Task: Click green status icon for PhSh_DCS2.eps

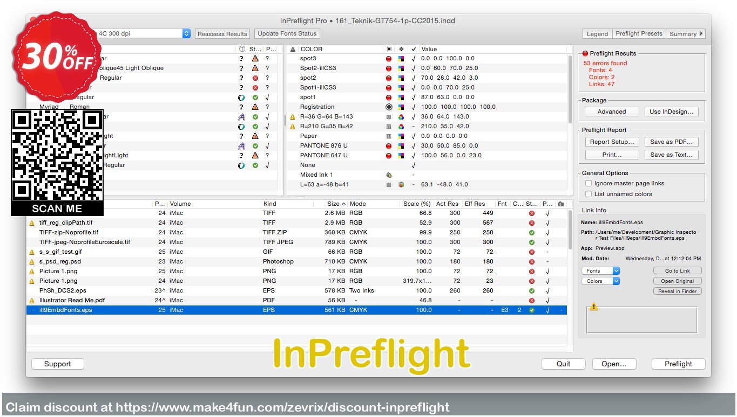Action: (x=532, y=290)
